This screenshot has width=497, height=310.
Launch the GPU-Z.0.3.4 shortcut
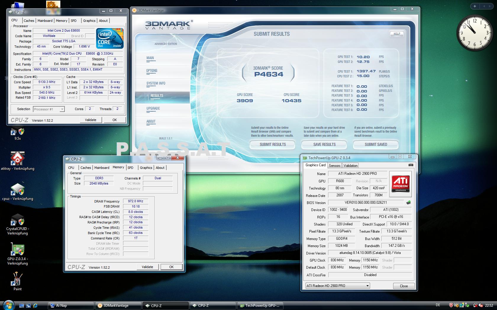[x=17, y=254]
